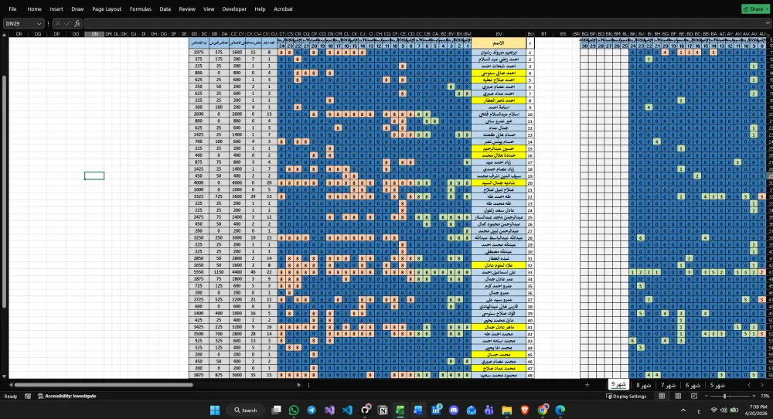
Task: Click the Excel icon in the taskbar
Action: pos(400,410)
